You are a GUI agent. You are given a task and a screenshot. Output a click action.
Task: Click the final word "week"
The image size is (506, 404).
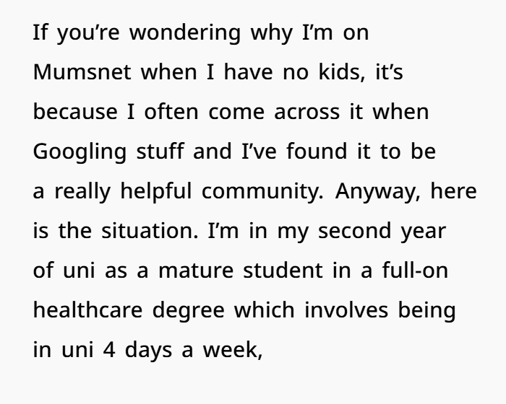(231, 350)
